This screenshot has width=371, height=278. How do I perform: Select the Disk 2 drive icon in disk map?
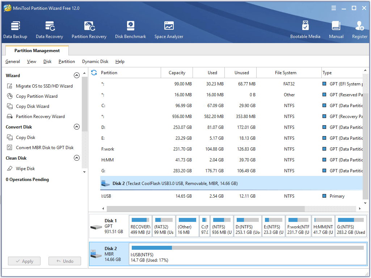[96, 254]
